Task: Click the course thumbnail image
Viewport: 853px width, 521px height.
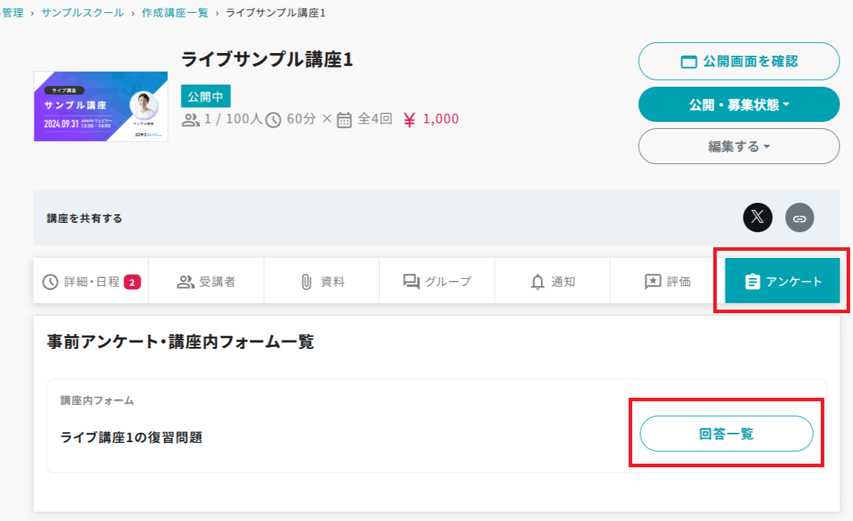Action: pos(101,106)
